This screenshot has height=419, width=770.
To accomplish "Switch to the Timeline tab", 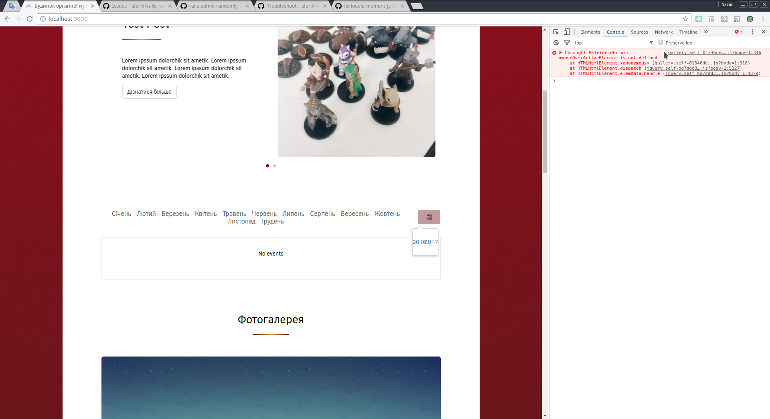I will click(x=688, y=32).
